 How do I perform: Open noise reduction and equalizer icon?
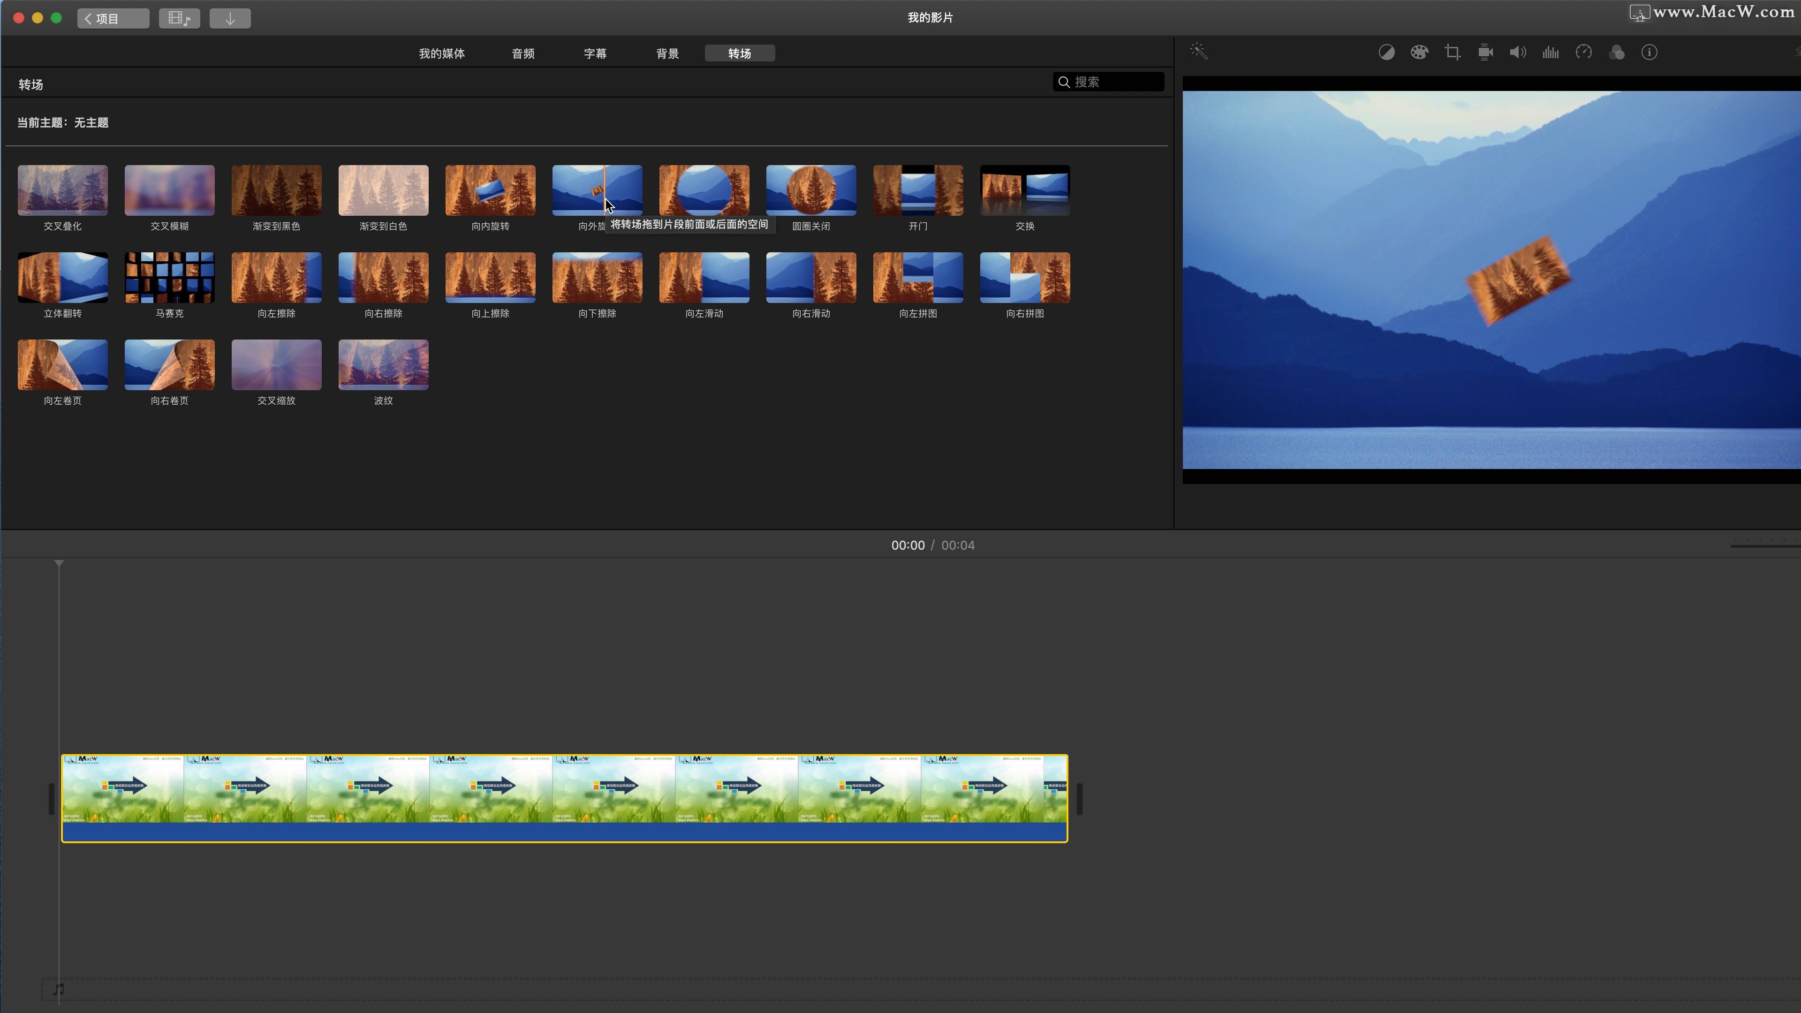click(x=1551, y=53)
